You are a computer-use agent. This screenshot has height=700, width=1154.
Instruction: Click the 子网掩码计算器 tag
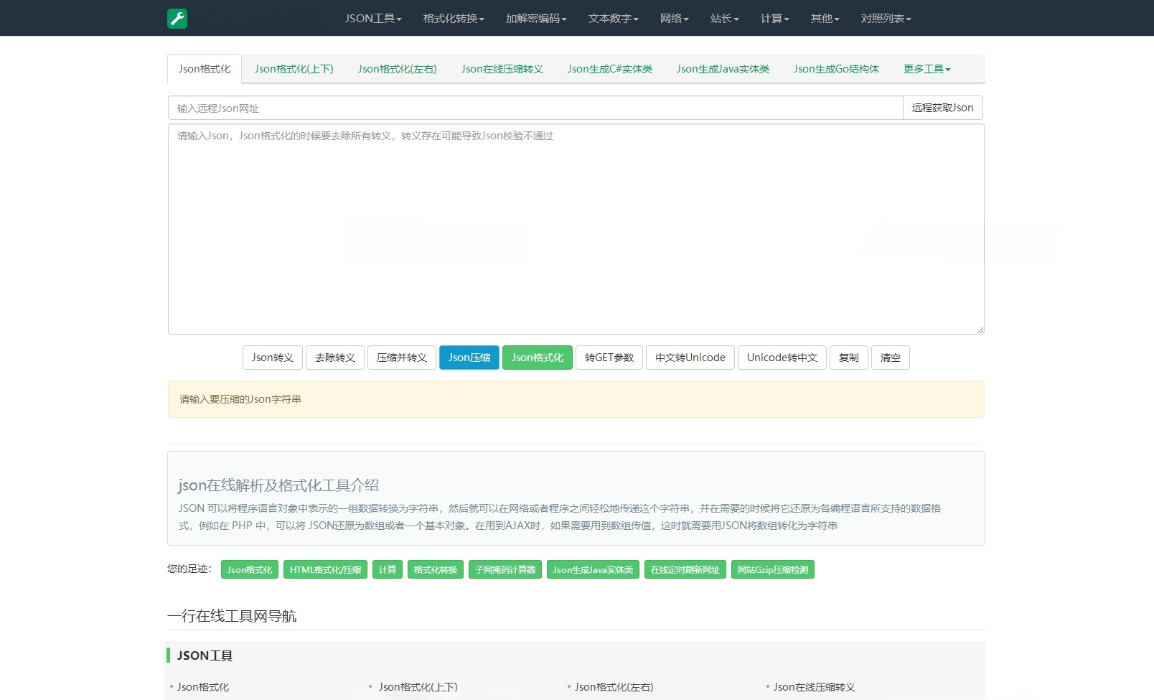505,569
